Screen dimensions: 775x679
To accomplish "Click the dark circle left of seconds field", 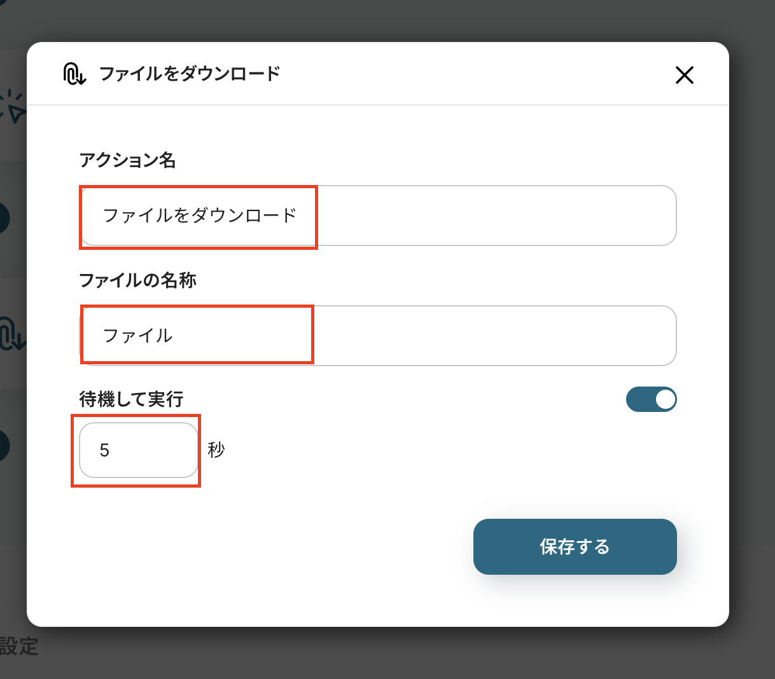I will pos(3,445).
